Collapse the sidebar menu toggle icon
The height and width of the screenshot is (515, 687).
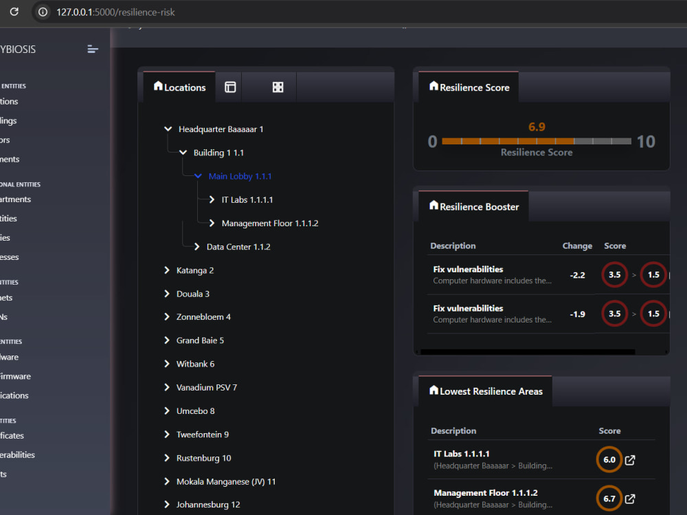coord(93,49)
